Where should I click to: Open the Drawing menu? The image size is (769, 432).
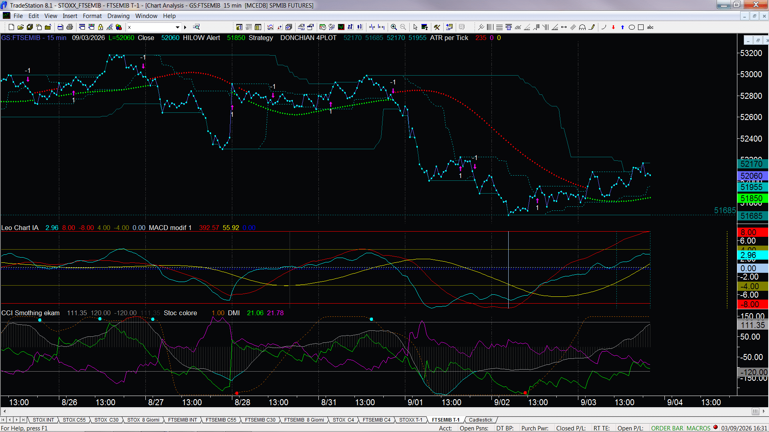click(x=118, y=16)
